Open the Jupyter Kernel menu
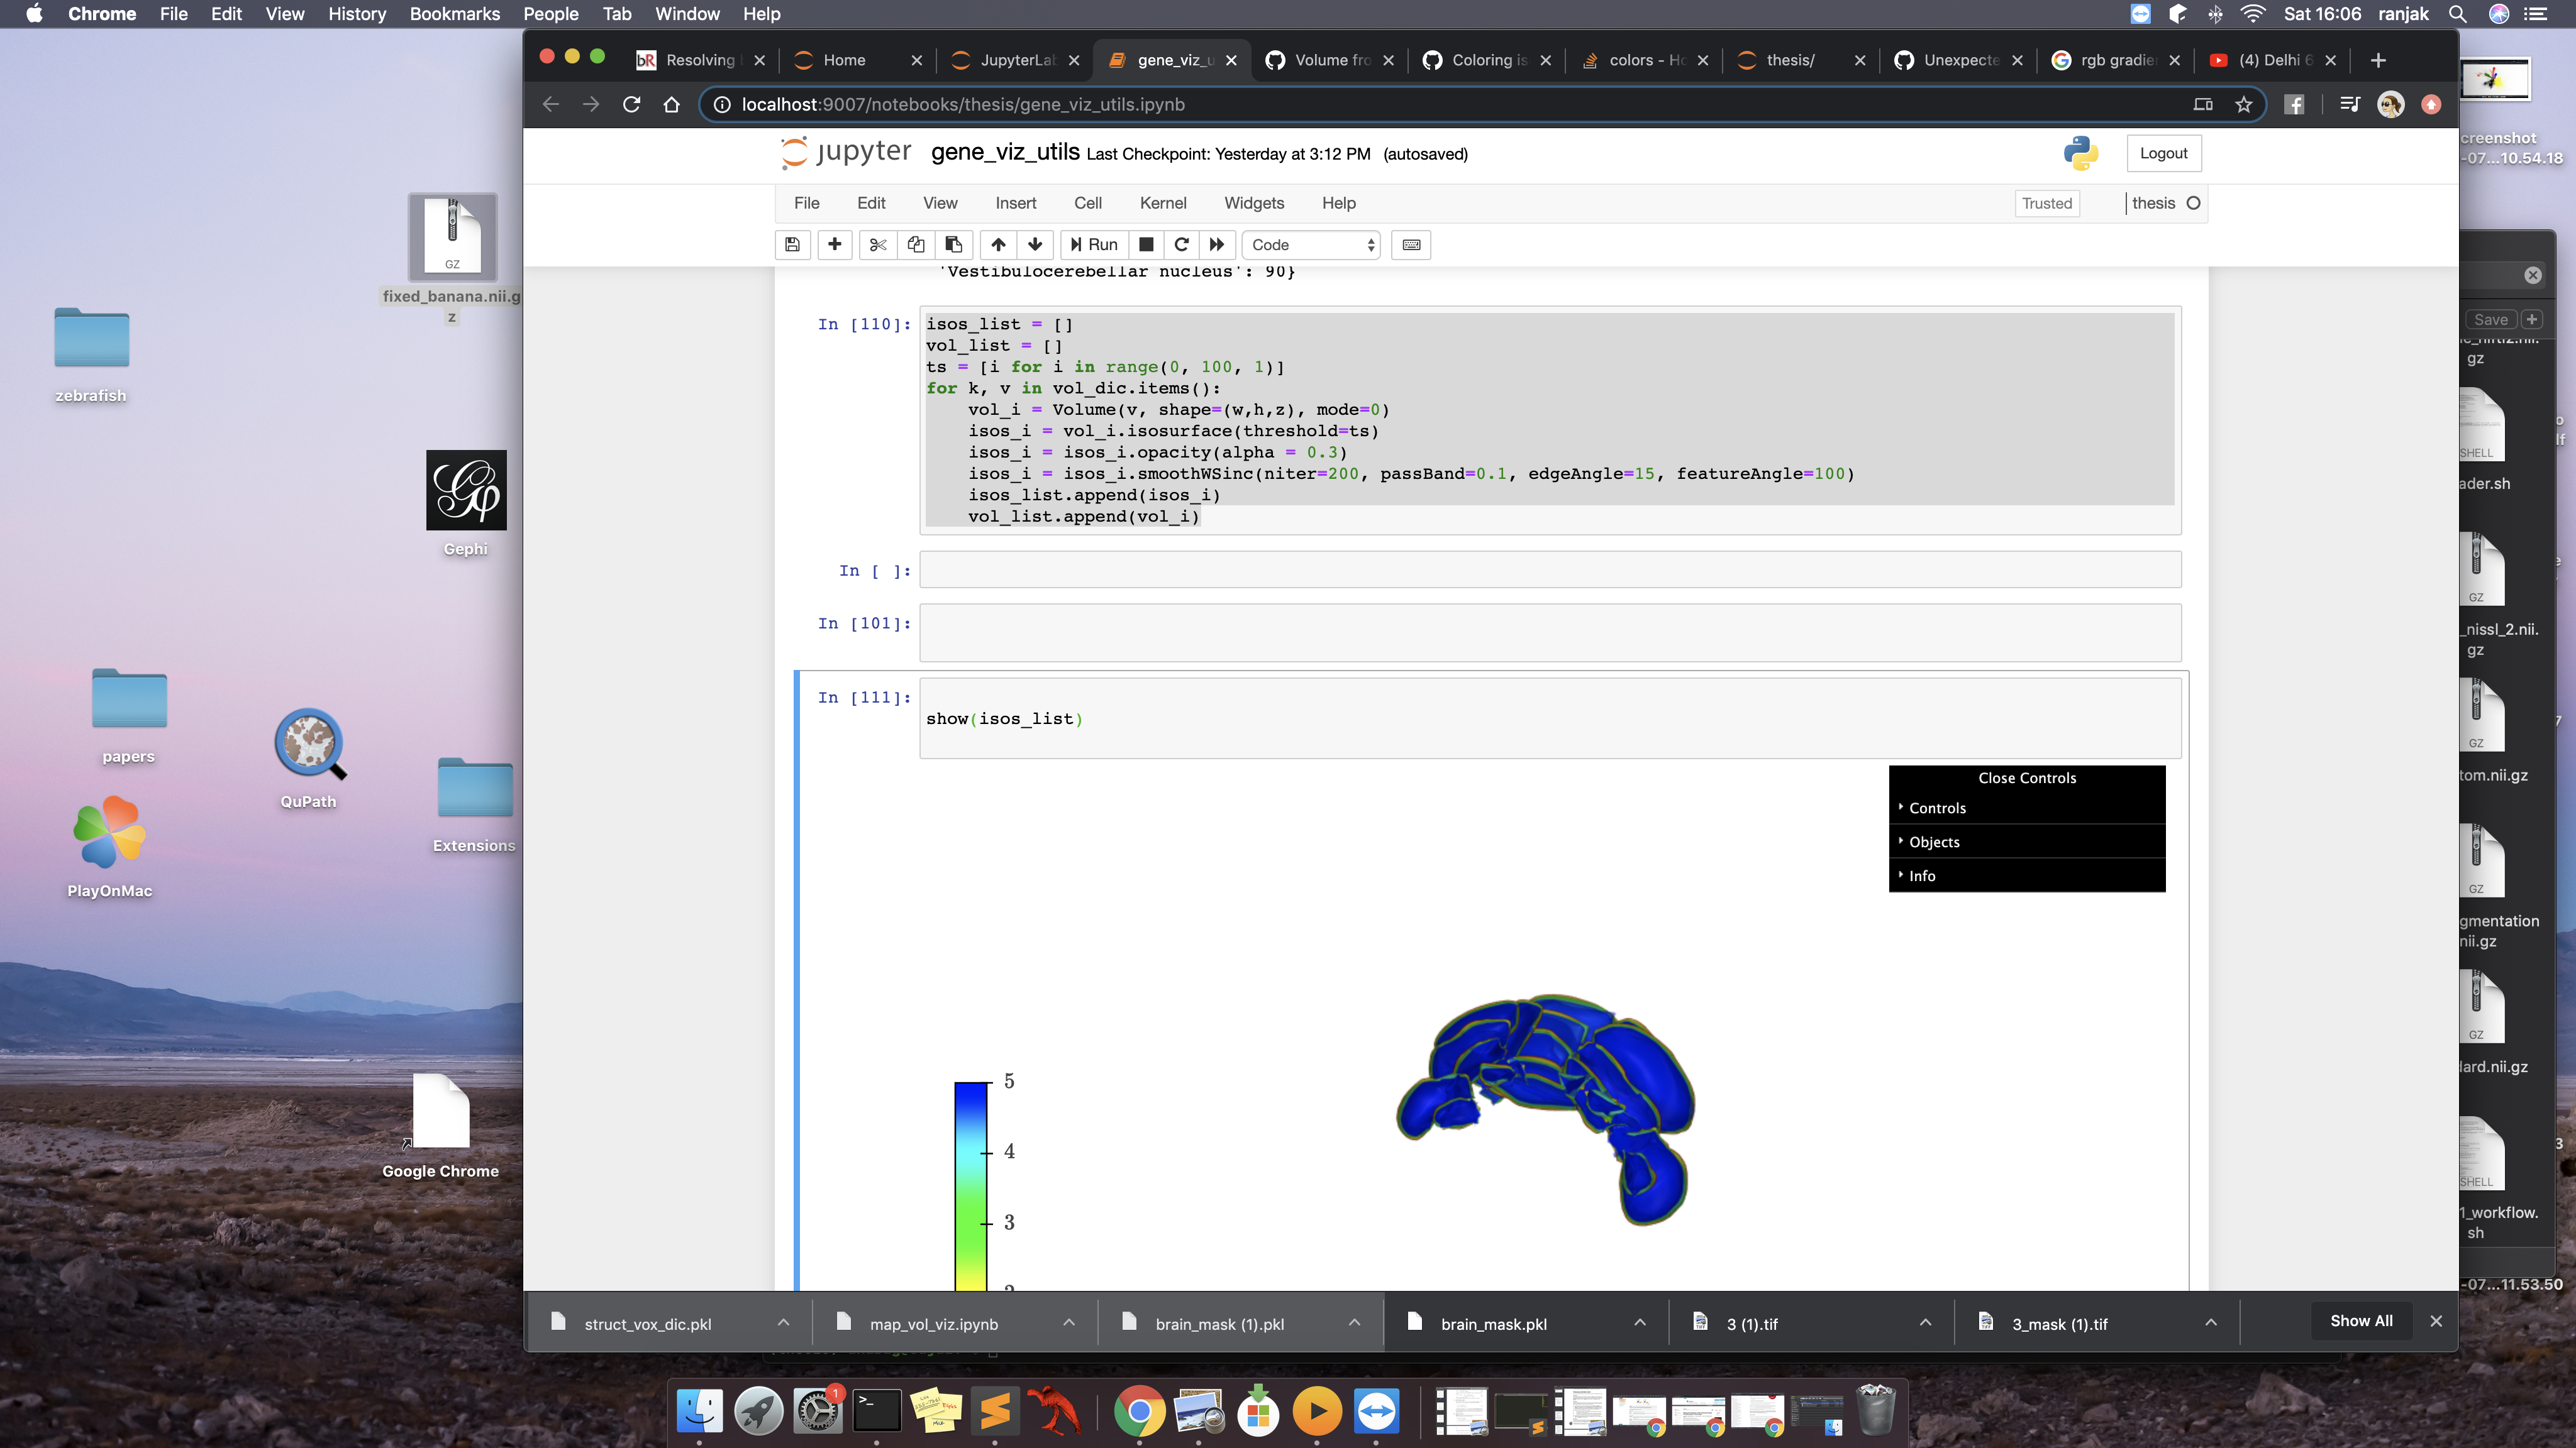 pos(1162,203)
